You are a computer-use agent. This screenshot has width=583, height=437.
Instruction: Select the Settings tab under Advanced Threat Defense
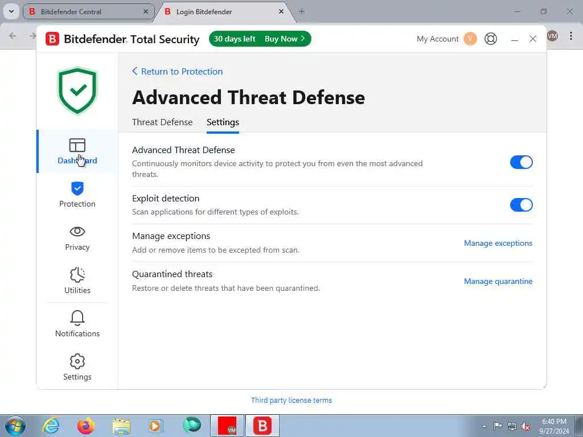tap(223, 122)
